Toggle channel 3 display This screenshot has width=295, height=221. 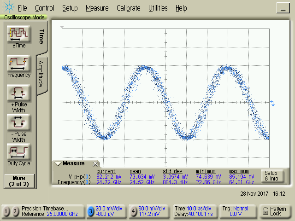coord(90,211)
